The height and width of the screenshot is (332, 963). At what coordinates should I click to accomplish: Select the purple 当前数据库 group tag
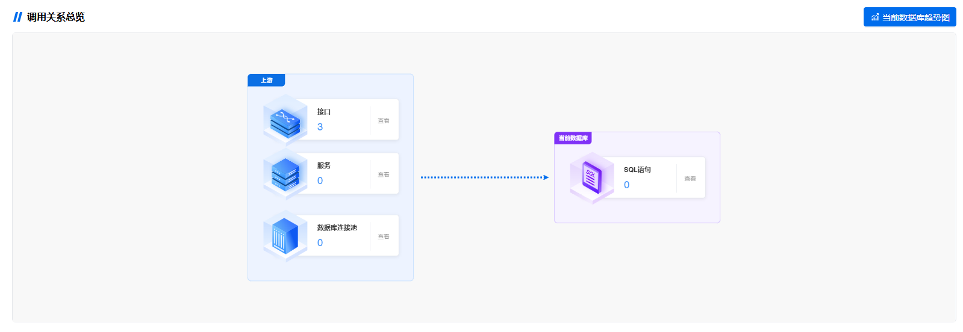(573, 138)
